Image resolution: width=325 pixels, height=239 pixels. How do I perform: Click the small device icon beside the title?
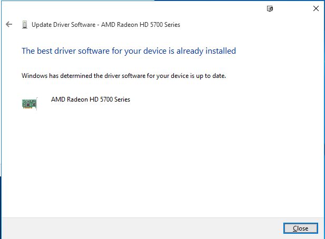coord(25,25)
